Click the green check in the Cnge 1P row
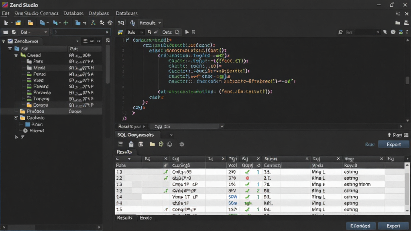The height and width of the screenshot is (231, 411). 247,184
